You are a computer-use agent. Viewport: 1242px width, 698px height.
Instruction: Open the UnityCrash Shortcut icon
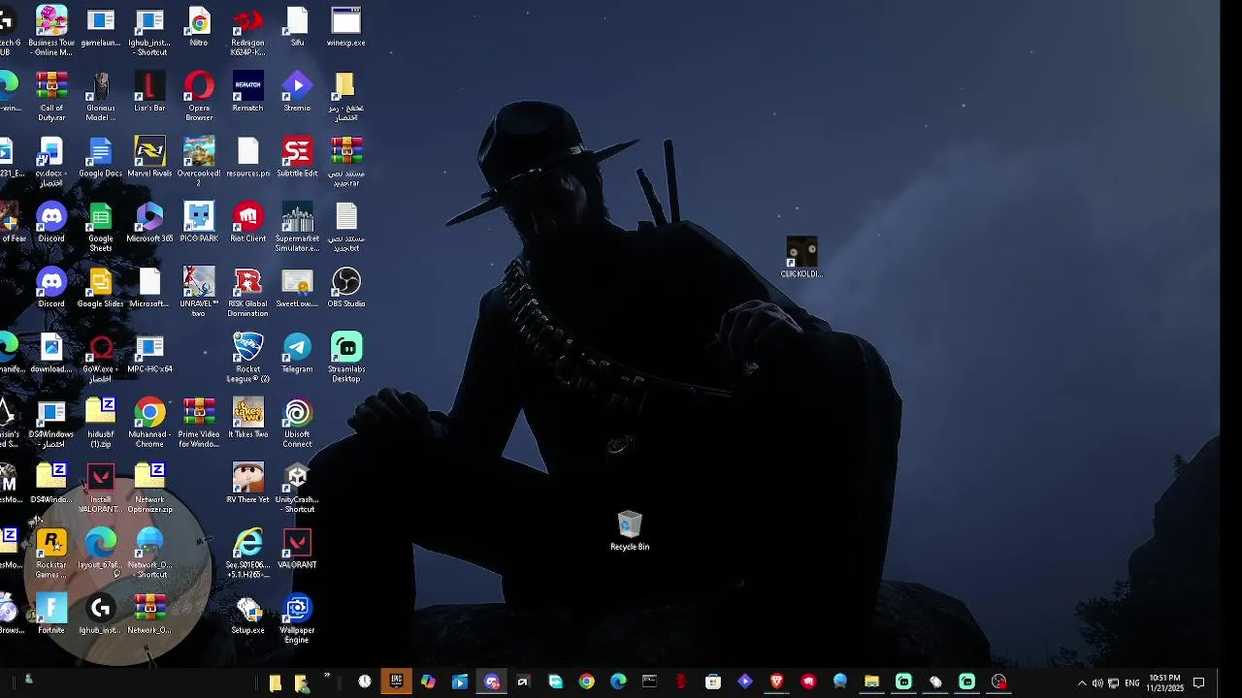tap(297, 488)
